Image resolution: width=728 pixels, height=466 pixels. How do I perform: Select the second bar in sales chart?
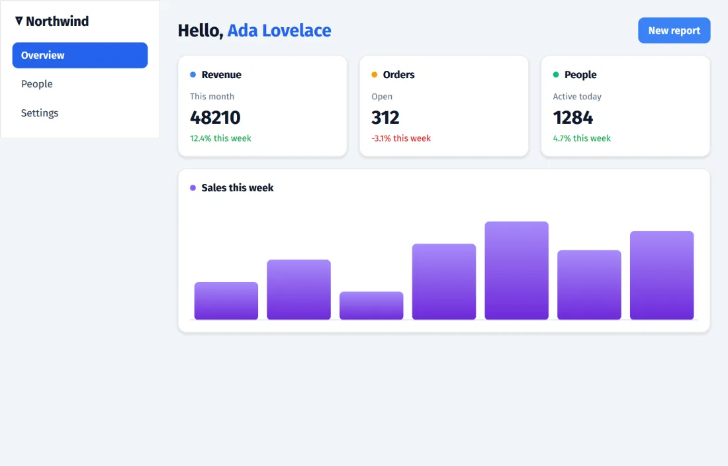[x=298, y=290]
